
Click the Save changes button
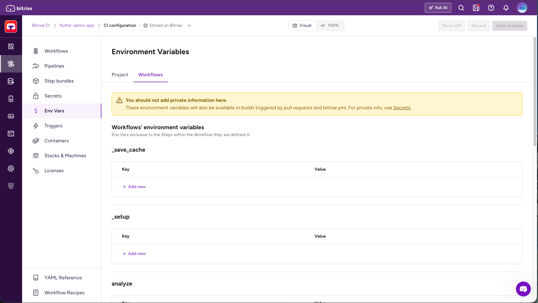(510, 26)
